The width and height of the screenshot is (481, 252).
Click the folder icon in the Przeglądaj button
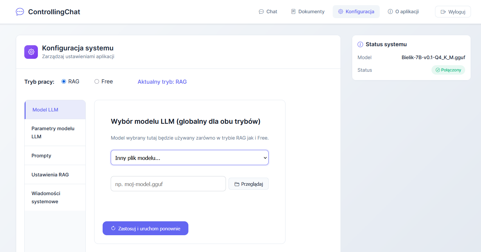pyautogui.click(x=237, y=184)
